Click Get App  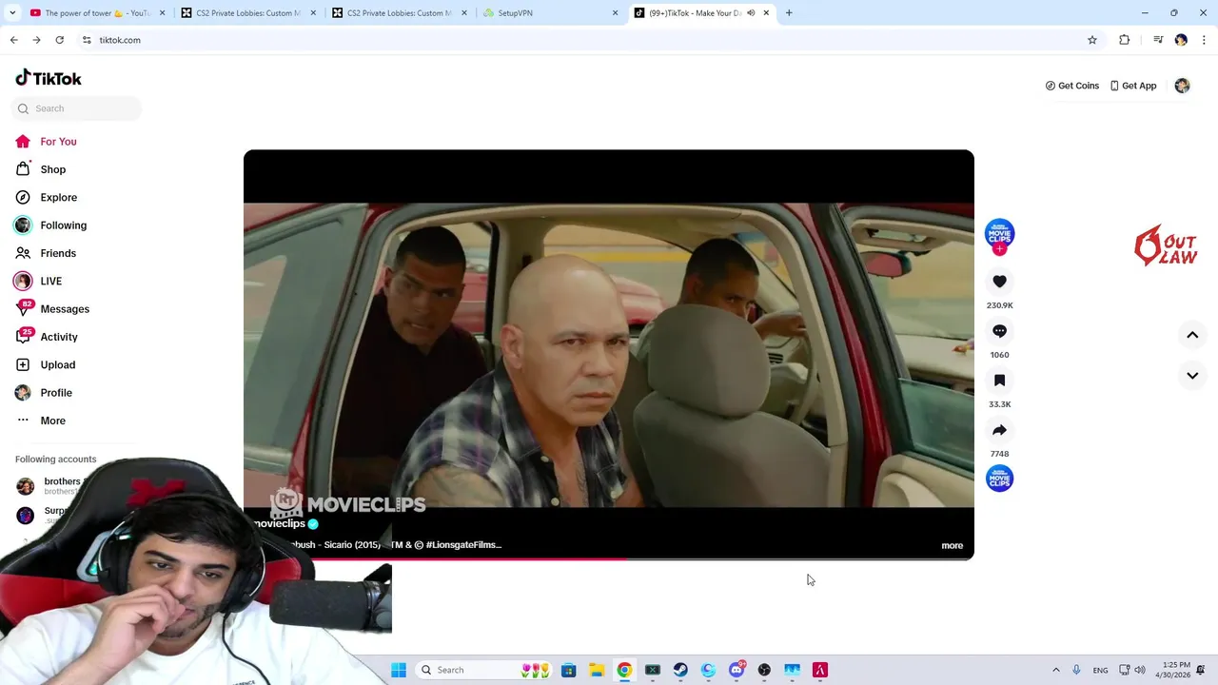pos(1132,86)
